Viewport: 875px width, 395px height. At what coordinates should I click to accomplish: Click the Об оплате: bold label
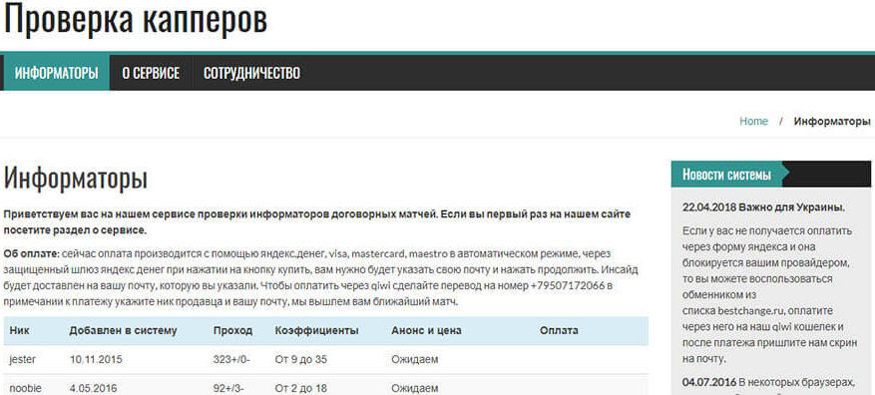pos(31,253)
